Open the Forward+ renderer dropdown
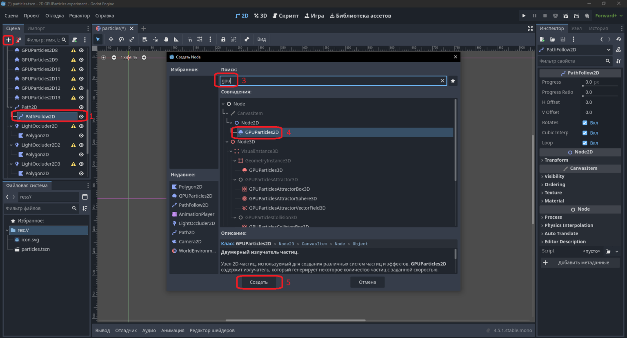This screenshot has height=338, width=627. (x=609, y=16)
